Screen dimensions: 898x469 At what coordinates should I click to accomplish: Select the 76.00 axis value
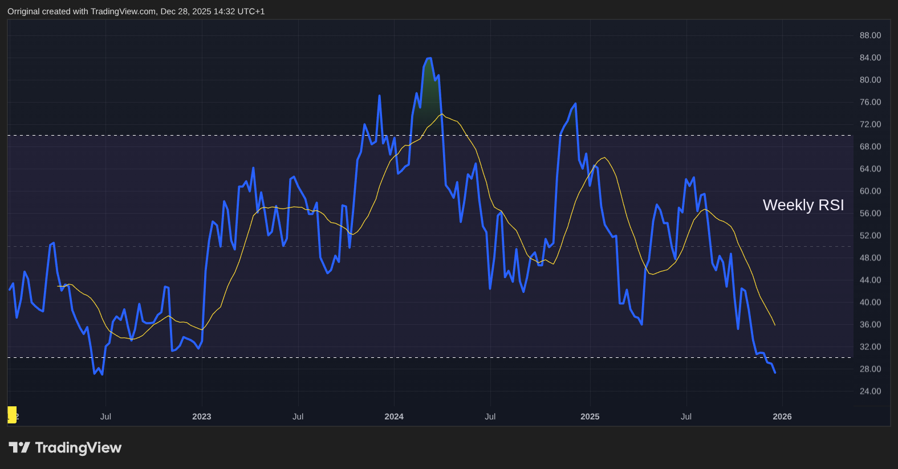pos(870,102)
